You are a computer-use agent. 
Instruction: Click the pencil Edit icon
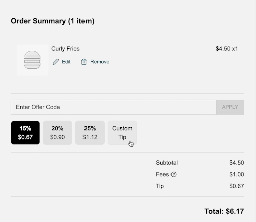coord(56,62)
